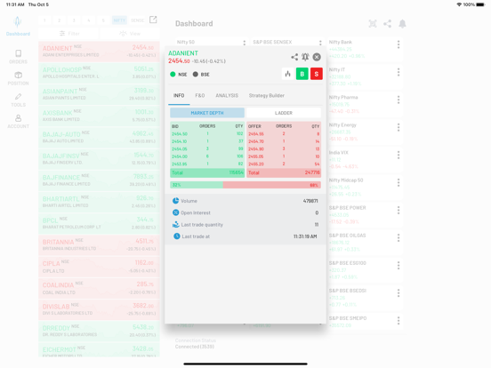Click bid price 2454.50 in market depth
Viewport: 491px width, 368px height.
tap(180, 134)
